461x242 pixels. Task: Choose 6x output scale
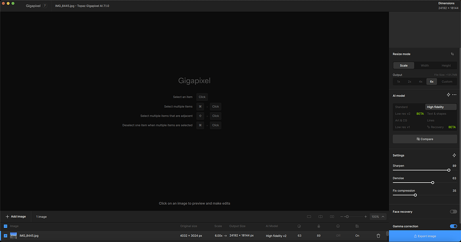point(432,82)
